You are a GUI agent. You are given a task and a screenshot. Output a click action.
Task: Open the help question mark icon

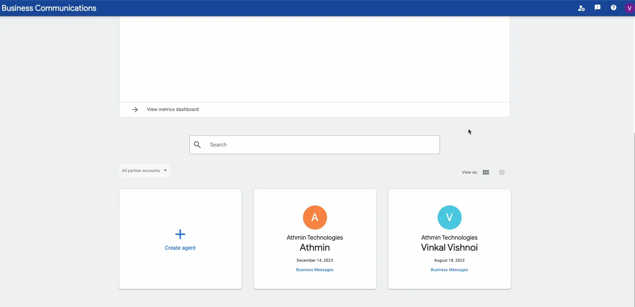pyautogui.click(x=613, y=8)
